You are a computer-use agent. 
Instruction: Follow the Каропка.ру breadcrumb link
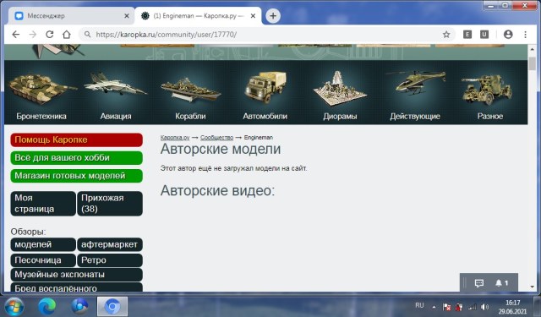(x=175, y=137)
